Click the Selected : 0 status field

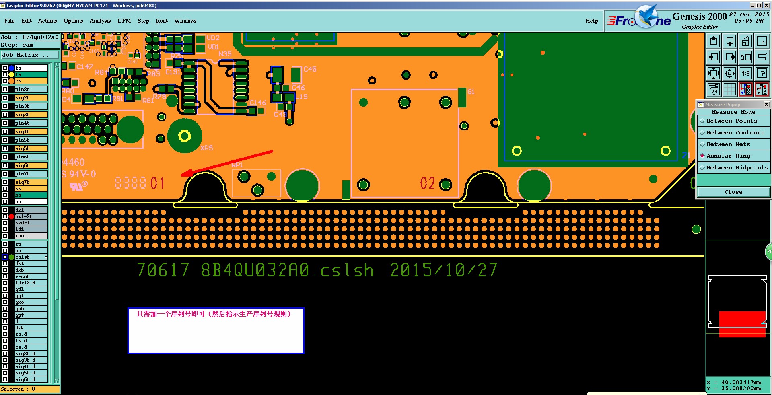pyautogui.click(x=30, y=389)
